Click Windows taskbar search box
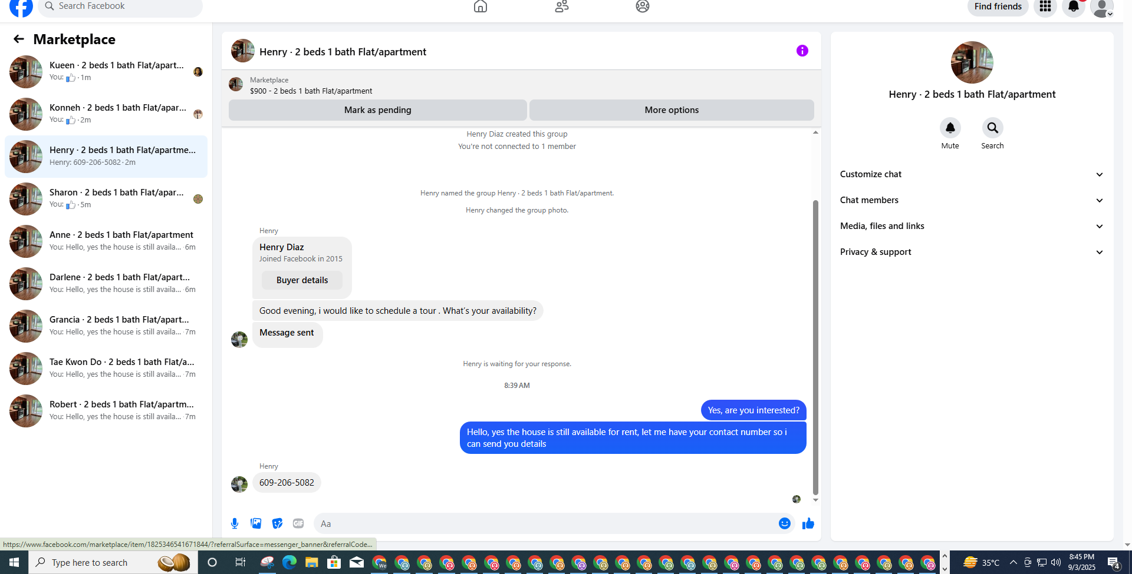1132x574 pixels. 113,562
